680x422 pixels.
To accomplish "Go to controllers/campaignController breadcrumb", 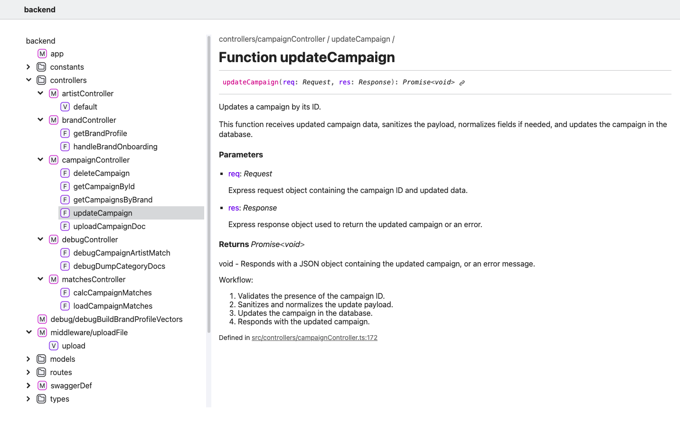I will [x=272, y=39].
